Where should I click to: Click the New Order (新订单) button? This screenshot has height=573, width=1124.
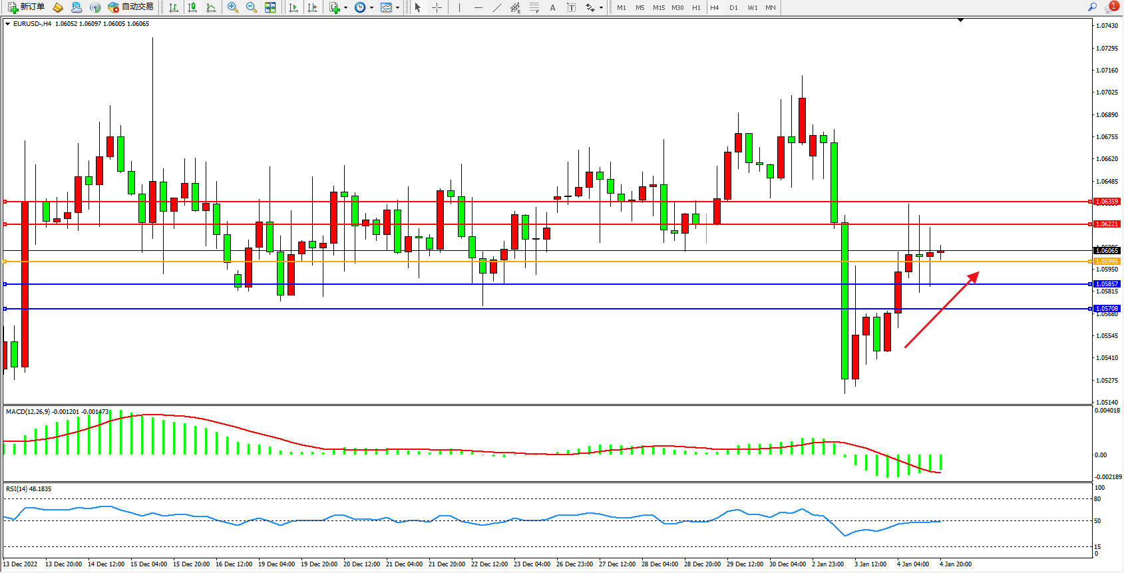(x=27, y=7)
